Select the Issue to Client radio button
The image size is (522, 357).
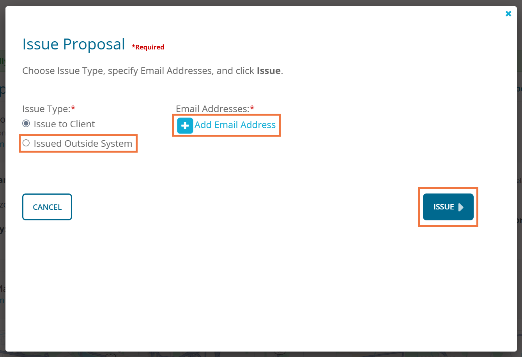[26, 124]
